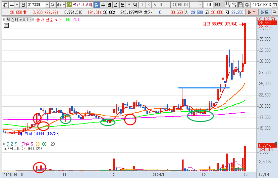Click the 매도 sell button
The image size is (278, 178).
264,12
